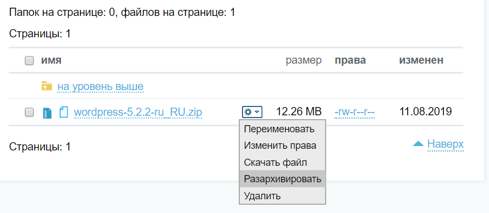Go up via на уровень выше link
Screen dimensions: 489x213
[101, 86]
